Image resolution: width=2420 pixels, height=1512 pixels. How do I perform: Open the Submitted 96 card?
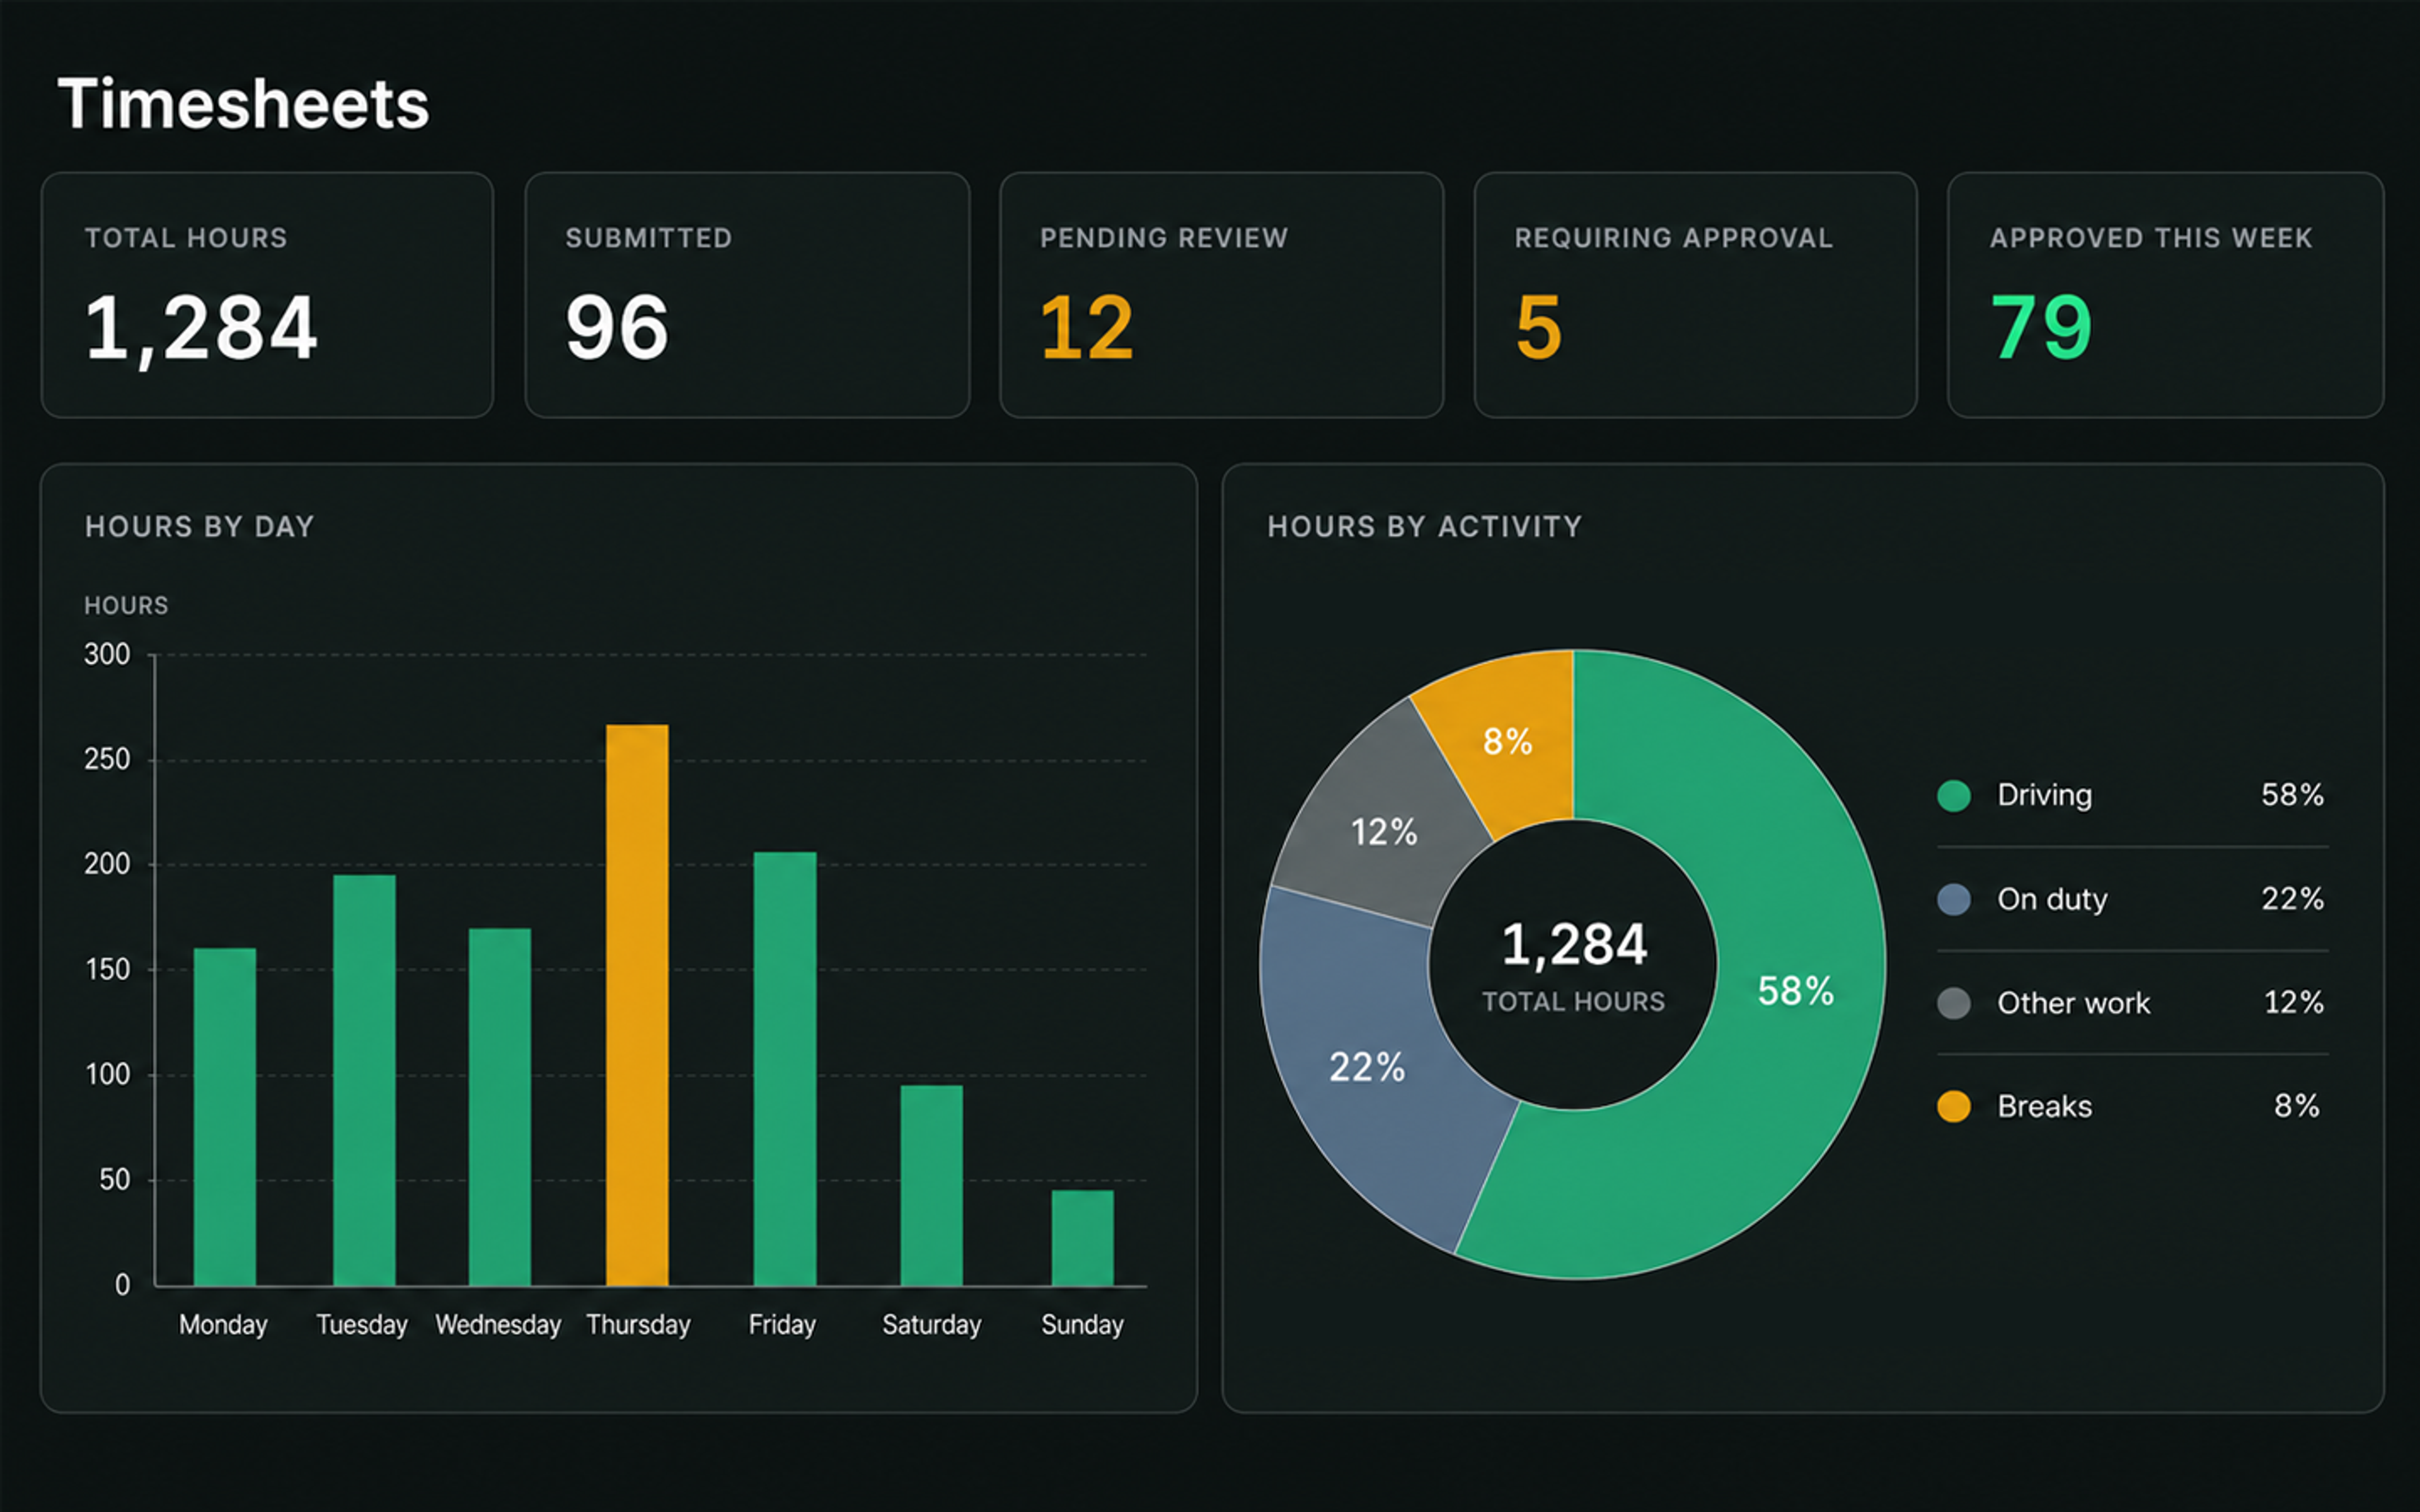pos(747,295)
